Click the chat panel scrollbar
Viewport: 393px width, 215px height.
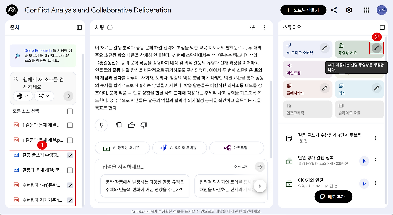(x=270, y=119)
